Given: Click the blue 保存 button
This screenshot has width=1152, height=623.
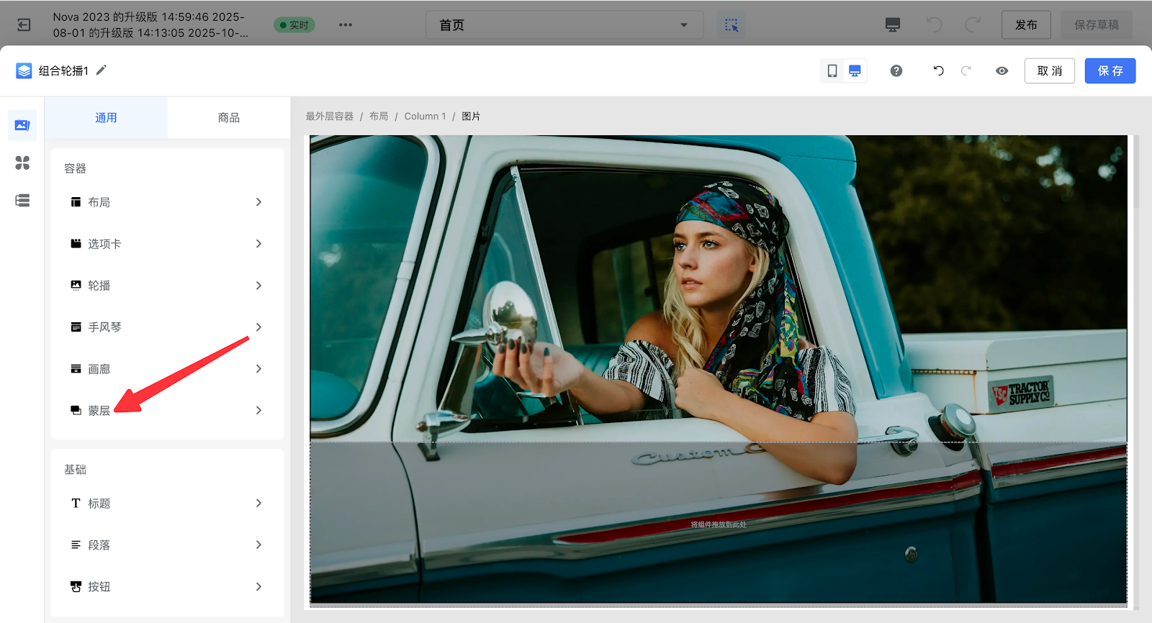Looking at the screenshot, I should tap(1110, 71).
